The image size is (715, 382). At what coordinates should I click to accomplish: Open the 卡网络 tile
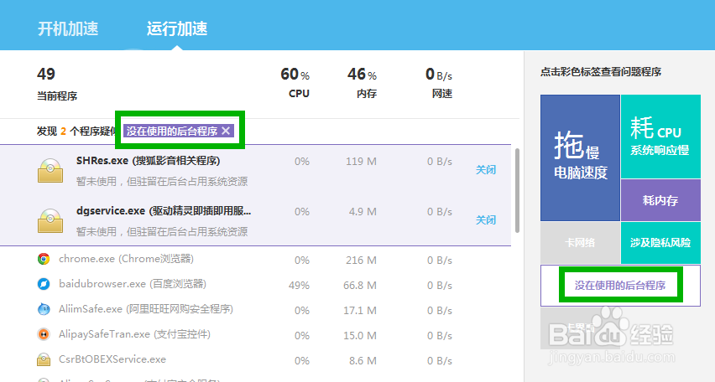pyautogui.click(x=580, y=242)
